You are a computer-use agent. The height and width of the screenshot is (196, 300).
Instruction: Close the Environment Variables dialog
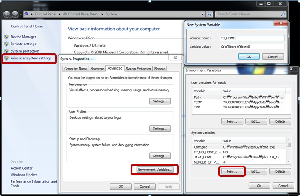(291, 68)
